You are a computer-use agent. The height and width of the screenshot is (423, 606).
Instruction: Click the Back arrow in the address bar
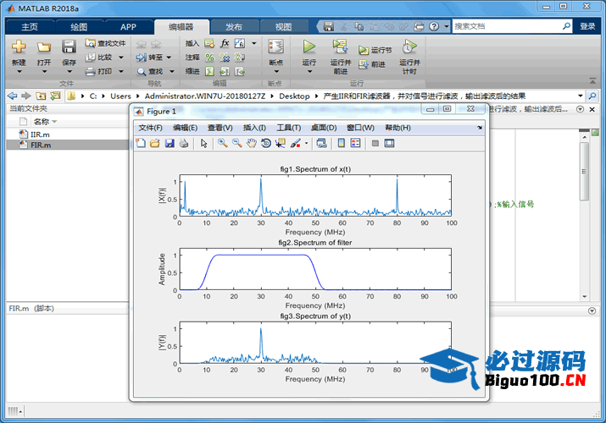(x=13, y=96)
